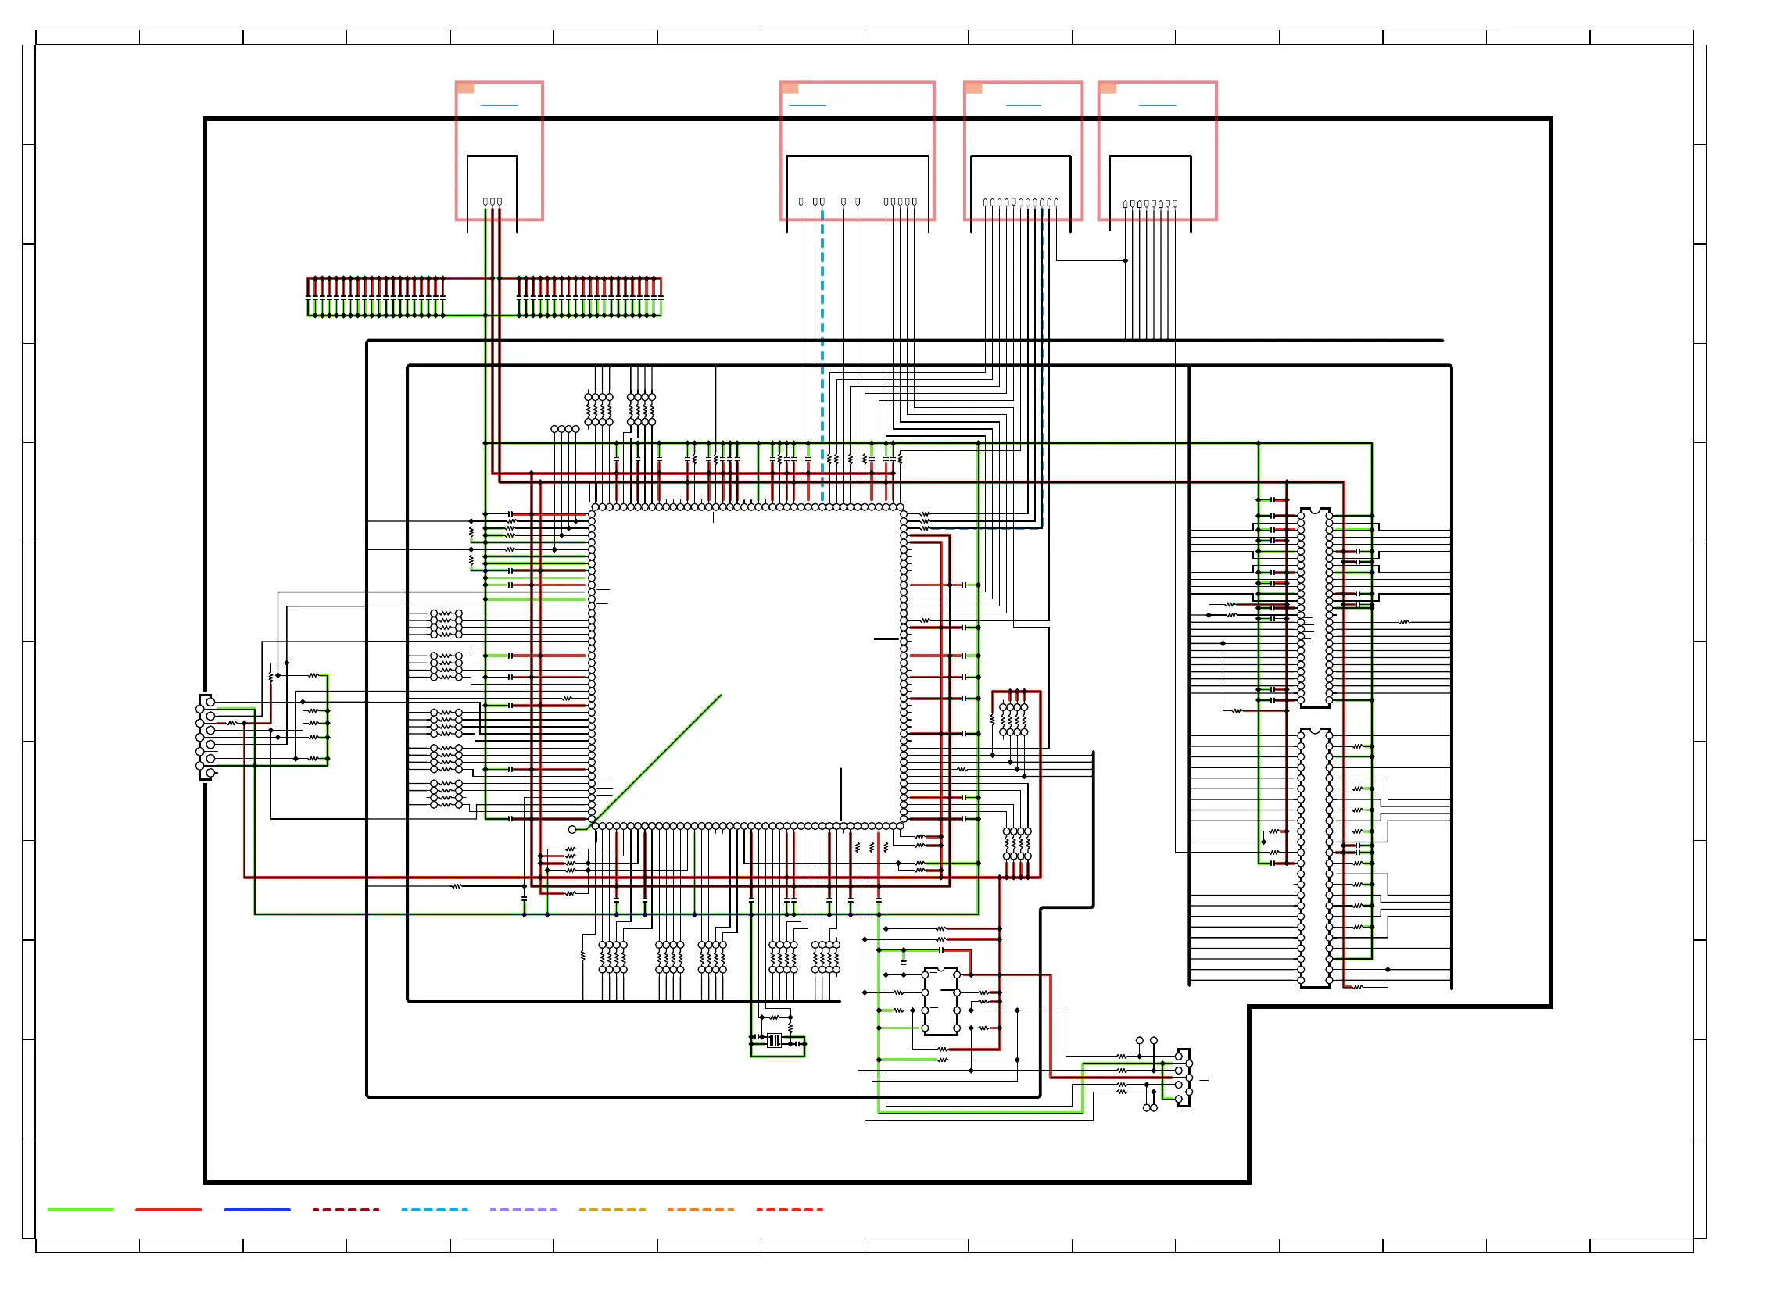This screenshot has height=1316, width=1773.
Task: Click the lower tall memory chip on right
Action: [x=1315, y=858]
